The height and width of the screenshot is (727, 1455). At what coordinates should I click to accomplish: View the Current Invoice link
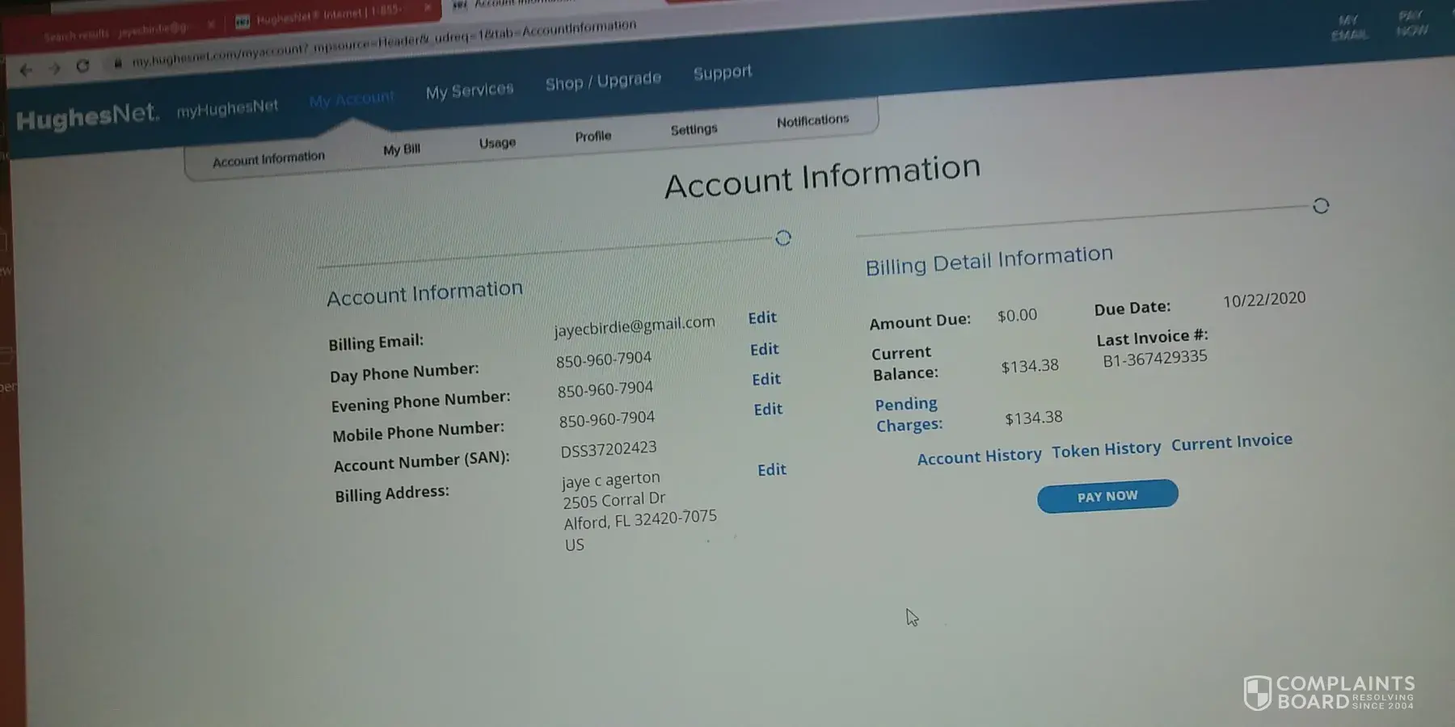1231,443
